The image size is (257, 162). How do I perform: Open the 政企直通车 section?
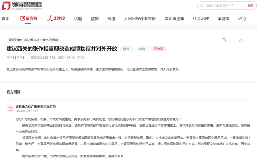coord(174,18)
